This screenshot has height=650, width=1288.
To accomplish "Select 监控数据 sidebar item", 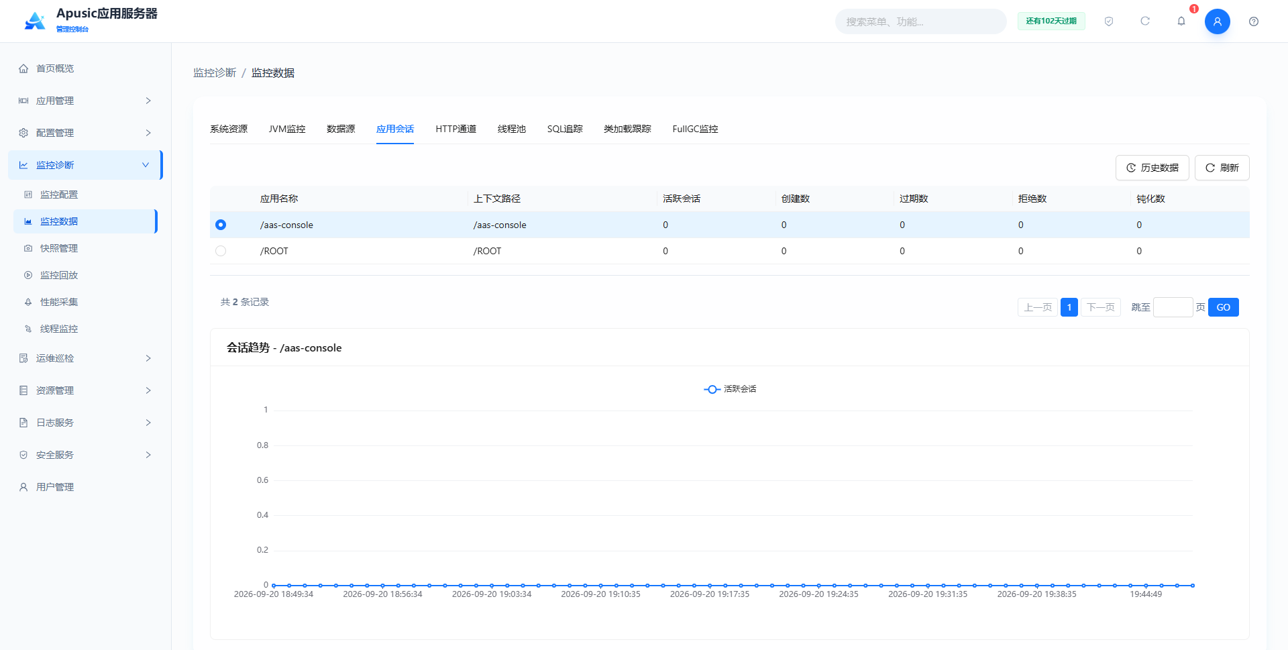I will point(86,221).
